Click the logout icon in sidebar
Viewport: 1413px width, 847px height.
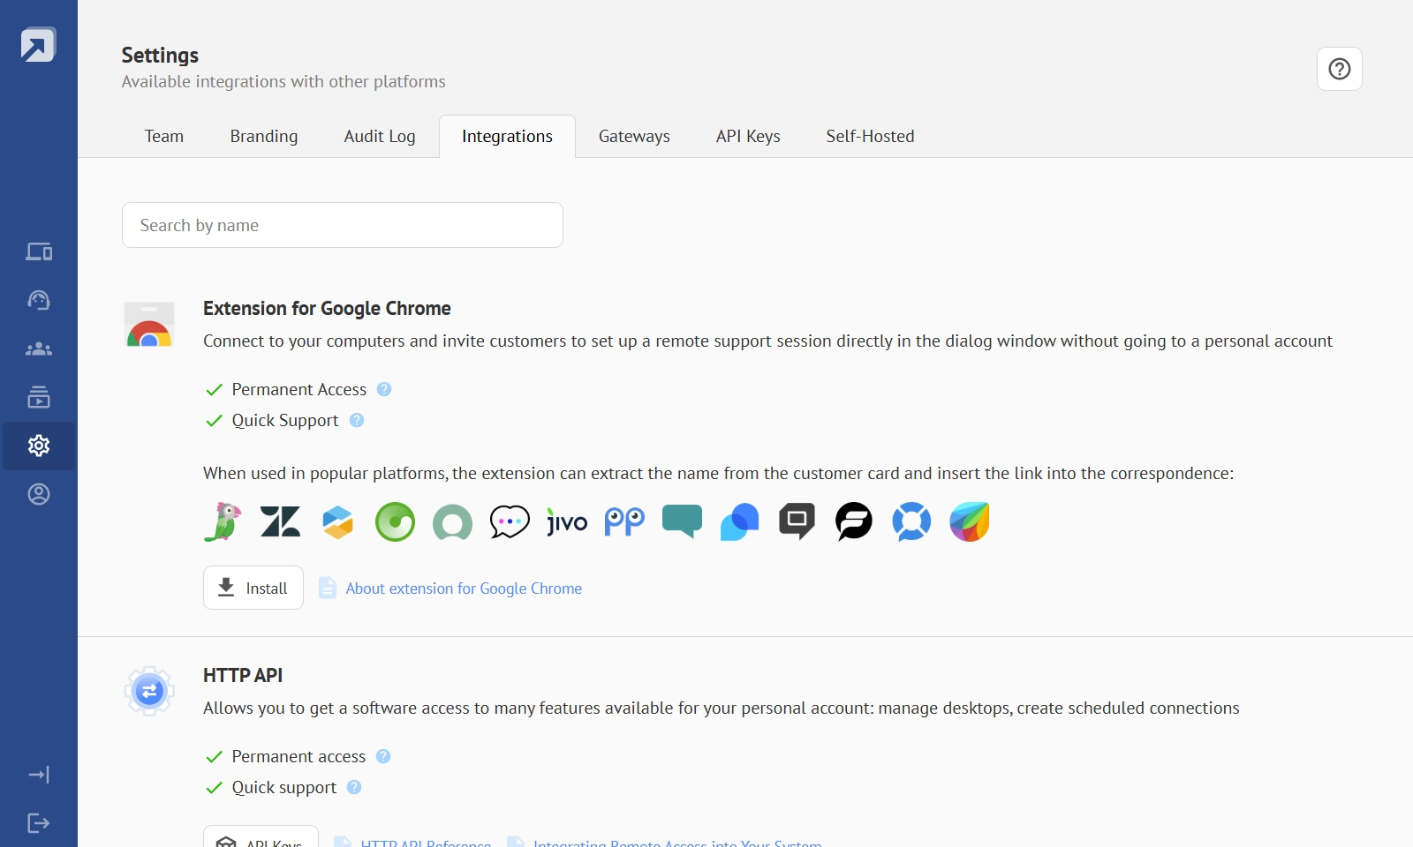[39, 823]
